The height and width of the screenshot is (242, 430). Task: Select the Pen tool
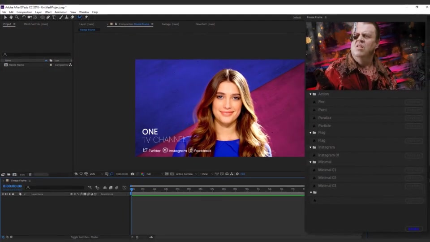48,17
